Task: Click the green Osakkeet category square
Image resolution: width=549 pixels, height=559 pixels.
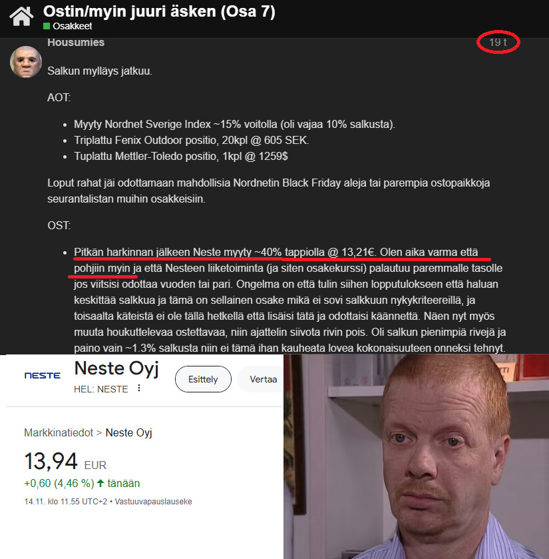Action: pos(47,26)
